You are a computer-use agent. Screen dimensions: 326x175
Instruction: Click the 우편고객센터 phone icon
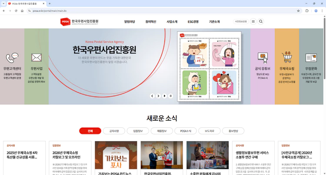pos(12,57)
